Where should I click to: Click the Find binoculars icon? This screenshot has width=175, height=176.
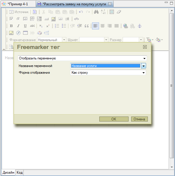[x=96, y=12]
